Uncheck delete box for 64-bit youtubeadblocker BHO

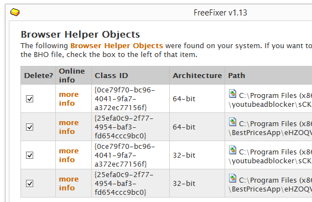click(x=30, y=99)
